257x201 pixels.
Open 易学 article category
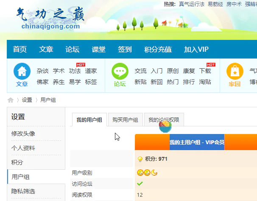tap(75, 82)
